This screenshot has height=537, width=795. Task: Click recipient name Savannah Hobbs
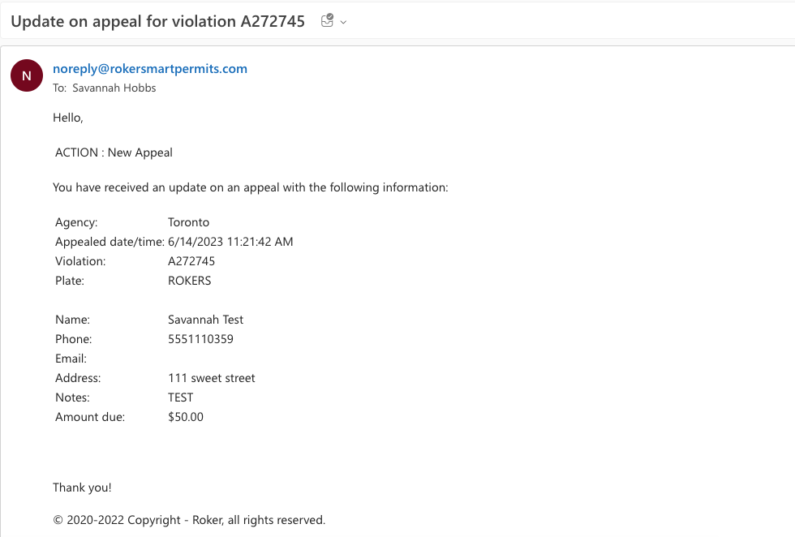tap(114, 88)
